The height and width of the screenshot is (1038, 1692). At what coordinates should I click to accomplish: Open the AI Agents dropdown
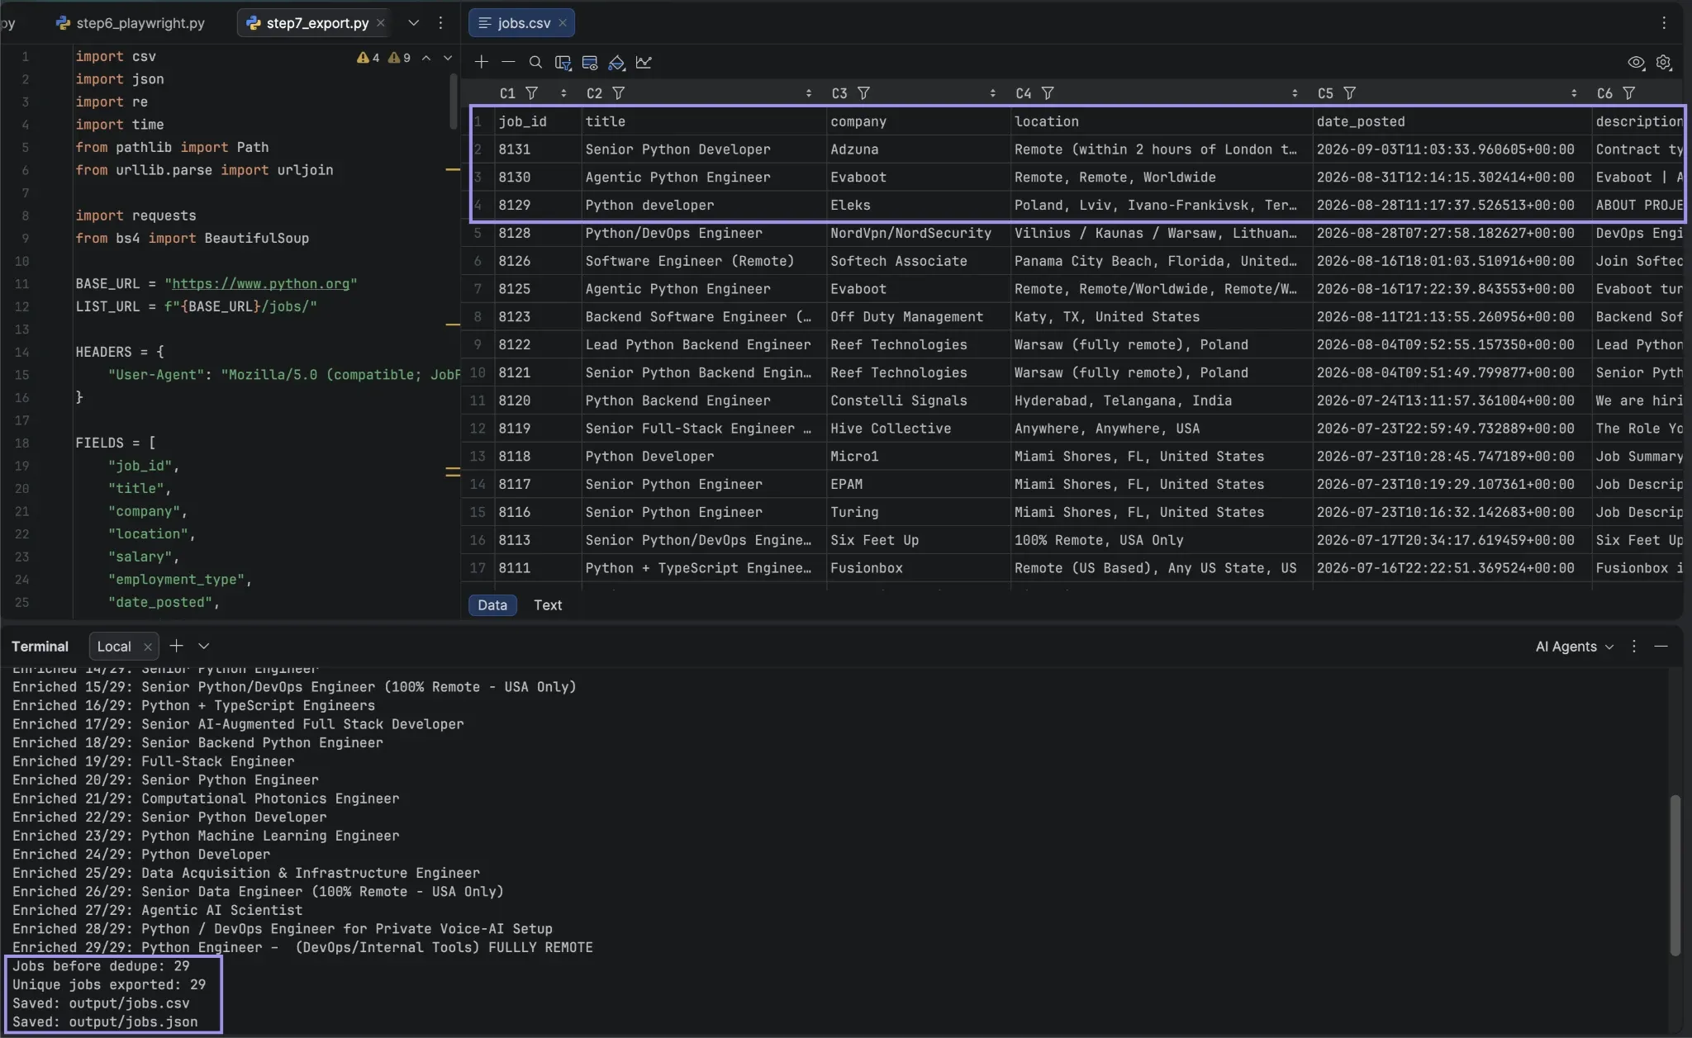1574,647
